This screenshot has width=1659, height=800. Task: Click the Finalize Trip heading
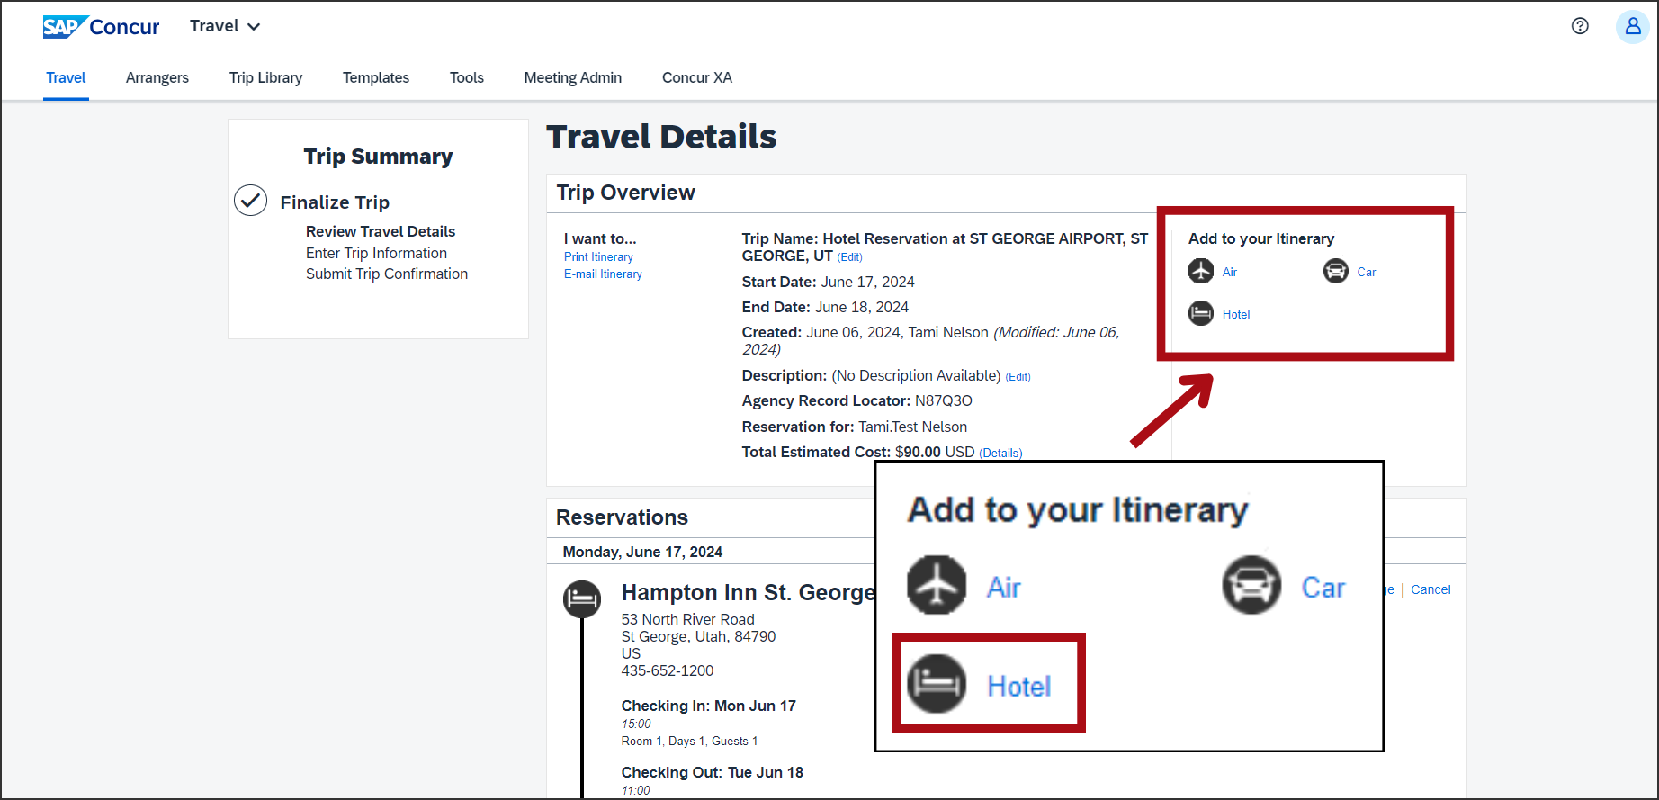point(335,202)
